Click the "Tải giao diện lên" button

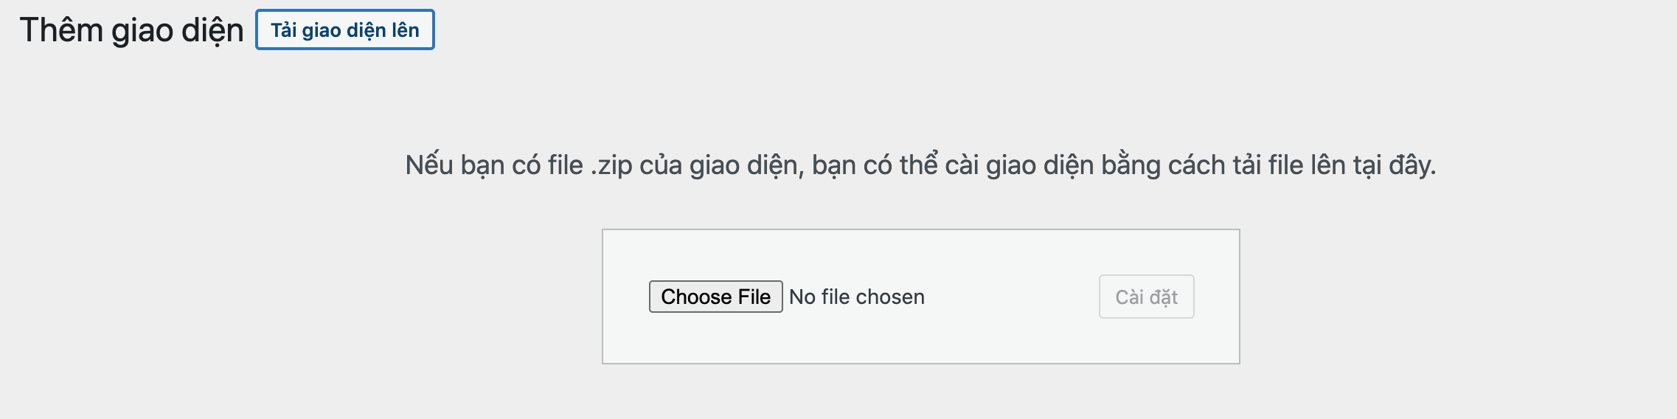click(x=344, y=30)
